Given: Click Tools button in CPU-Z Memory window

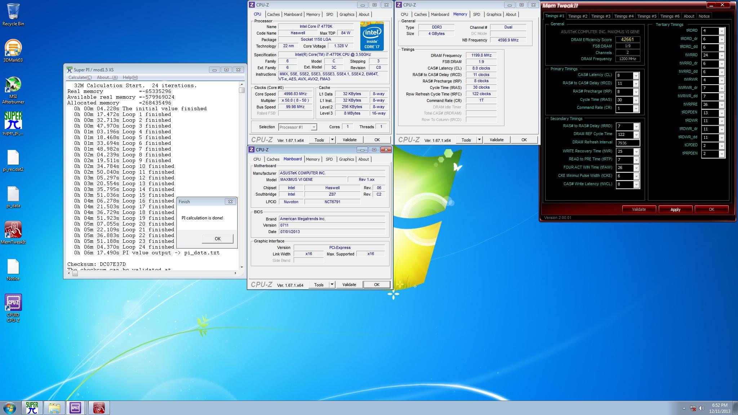Looking at the screenshot, I should [466, 140].
